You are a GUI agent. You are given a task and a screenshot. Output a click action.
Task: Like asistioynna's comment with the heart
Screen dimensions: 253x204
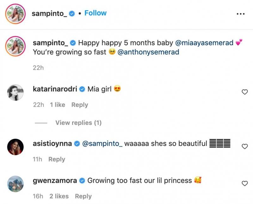coord(244,146)
